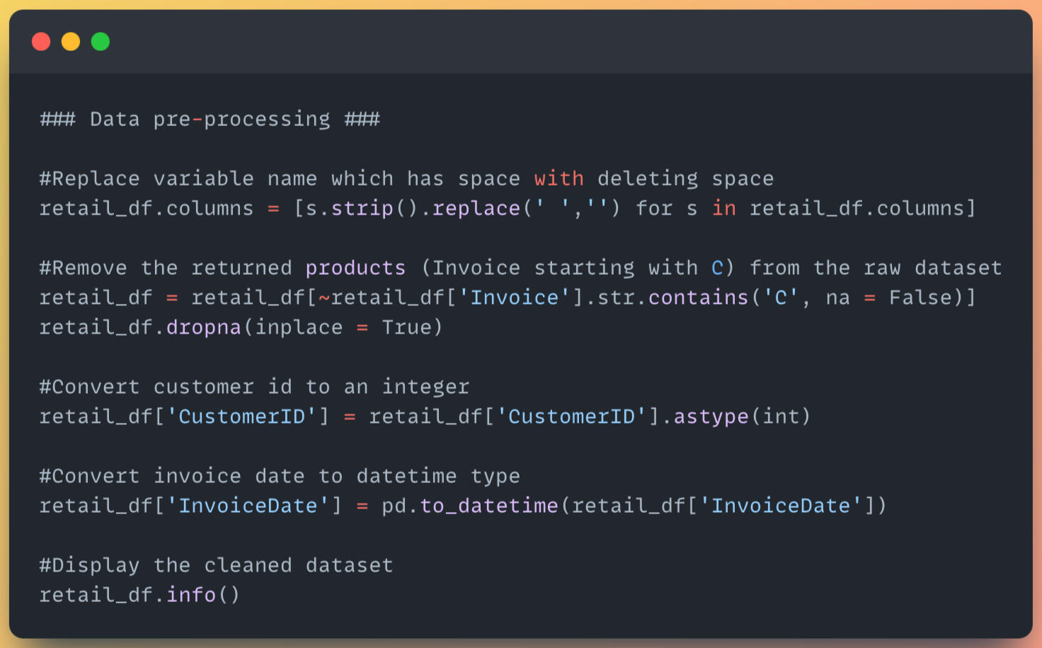Click the 'replace' method call
1042x648 pixels.
(476, 208)
